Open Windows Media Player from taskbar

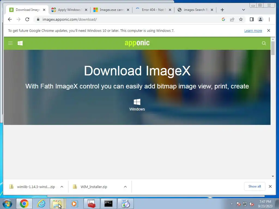coord(74,204)
